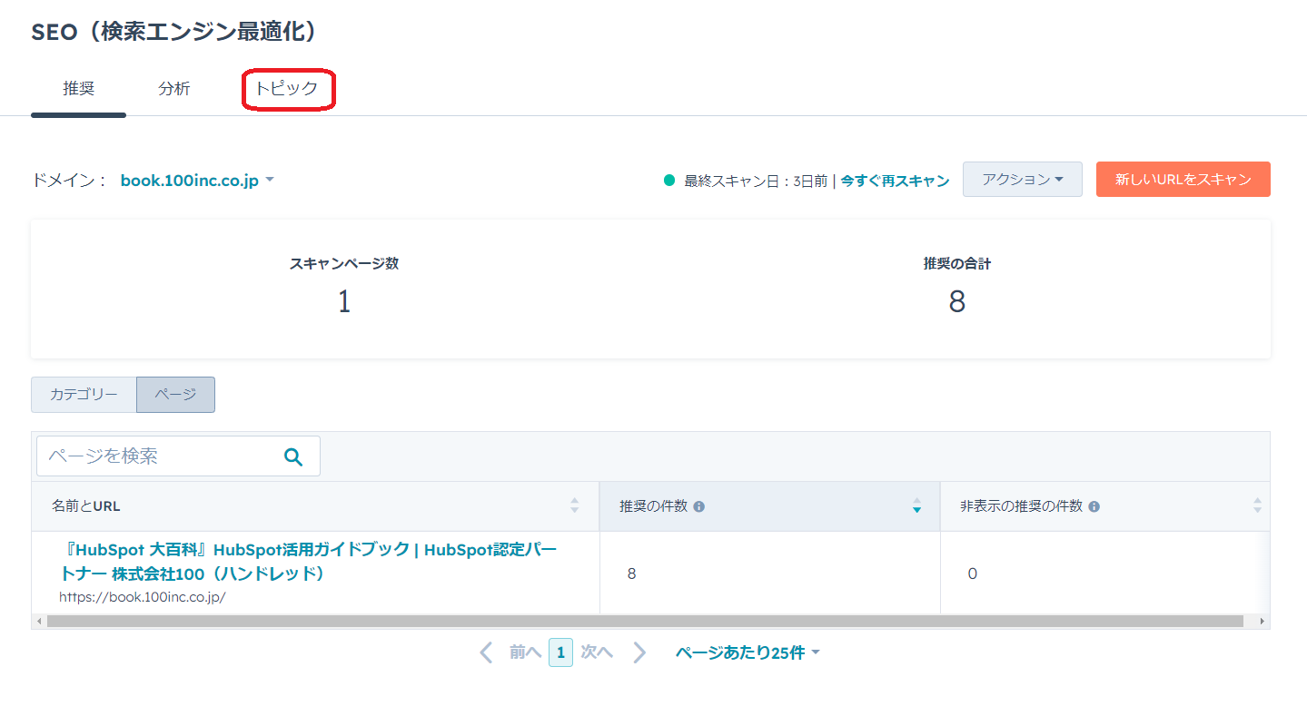The height and width of the screenshot is (706, 1307).
Task: Click the 最終スキャン日：3日前 status text
Action: point(756,181)
